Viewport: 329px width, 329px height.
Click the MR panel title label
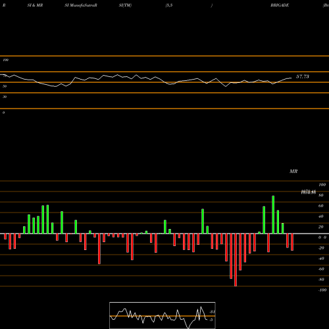[x=293, y=171]
